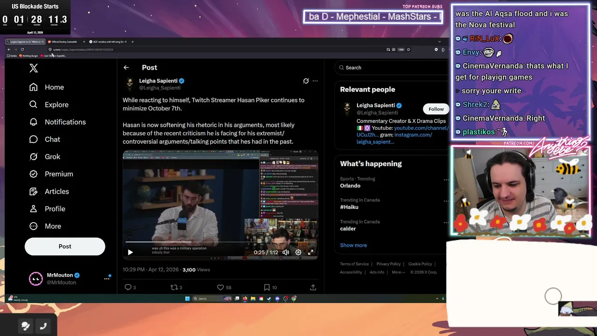Screen dimensions: 597x336
Task: Open post's three-dot more options
Action: [315, 81]
